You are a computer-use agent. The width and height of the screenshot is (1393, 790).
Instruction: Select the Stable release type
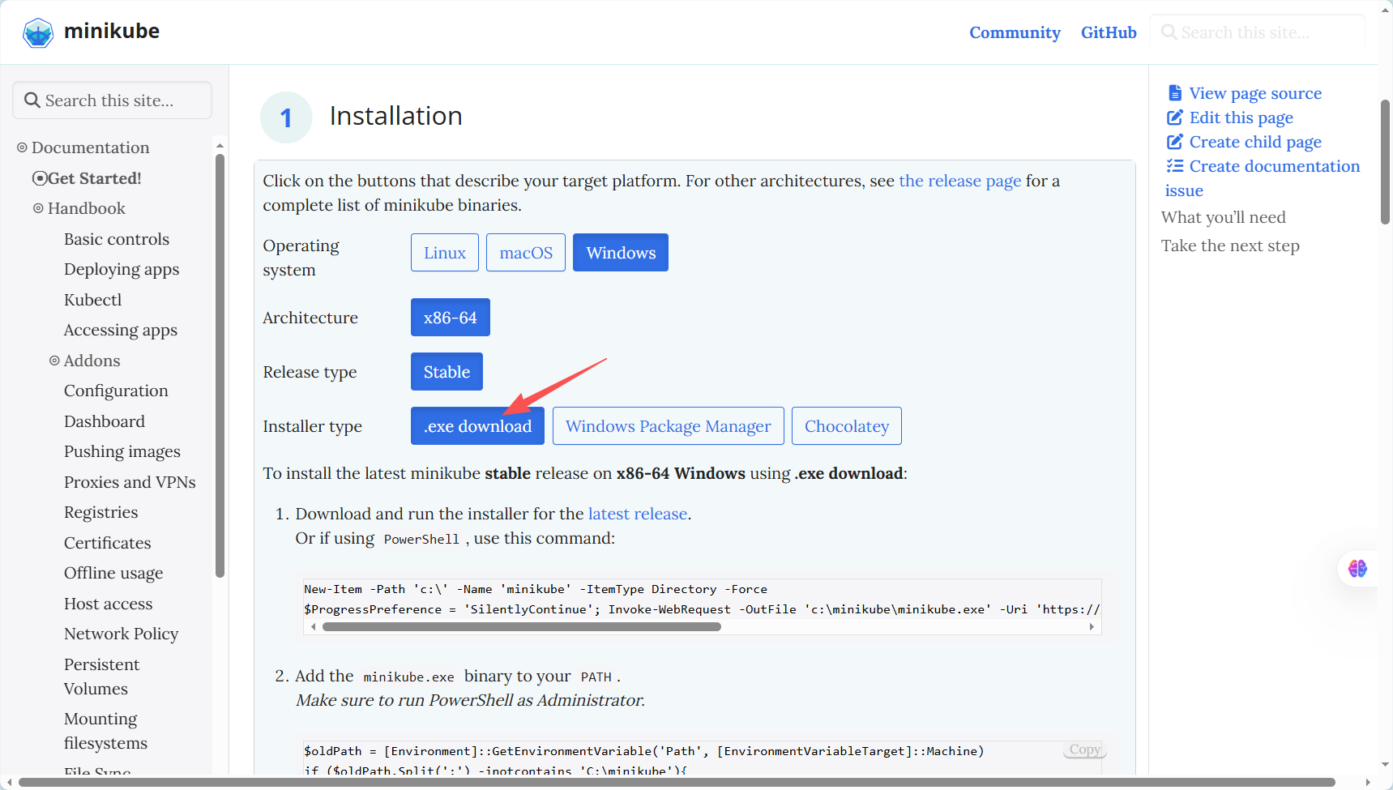click(447, 372)
